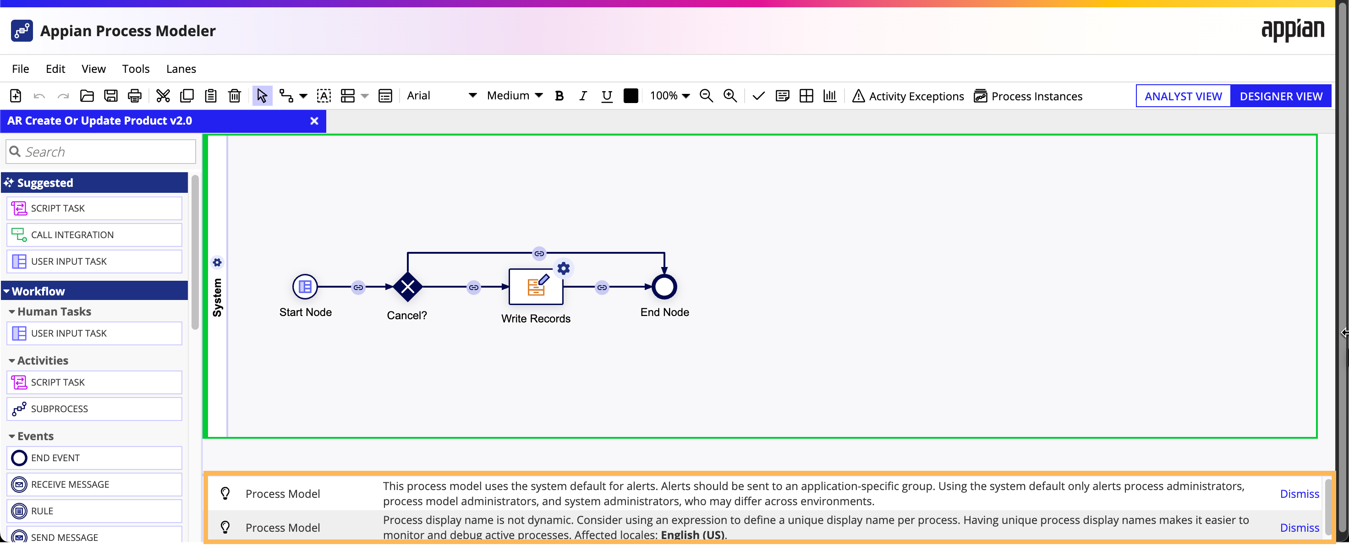Click the Print icon in toolbar
The image size is (1349, 545).
pos(135,96)
